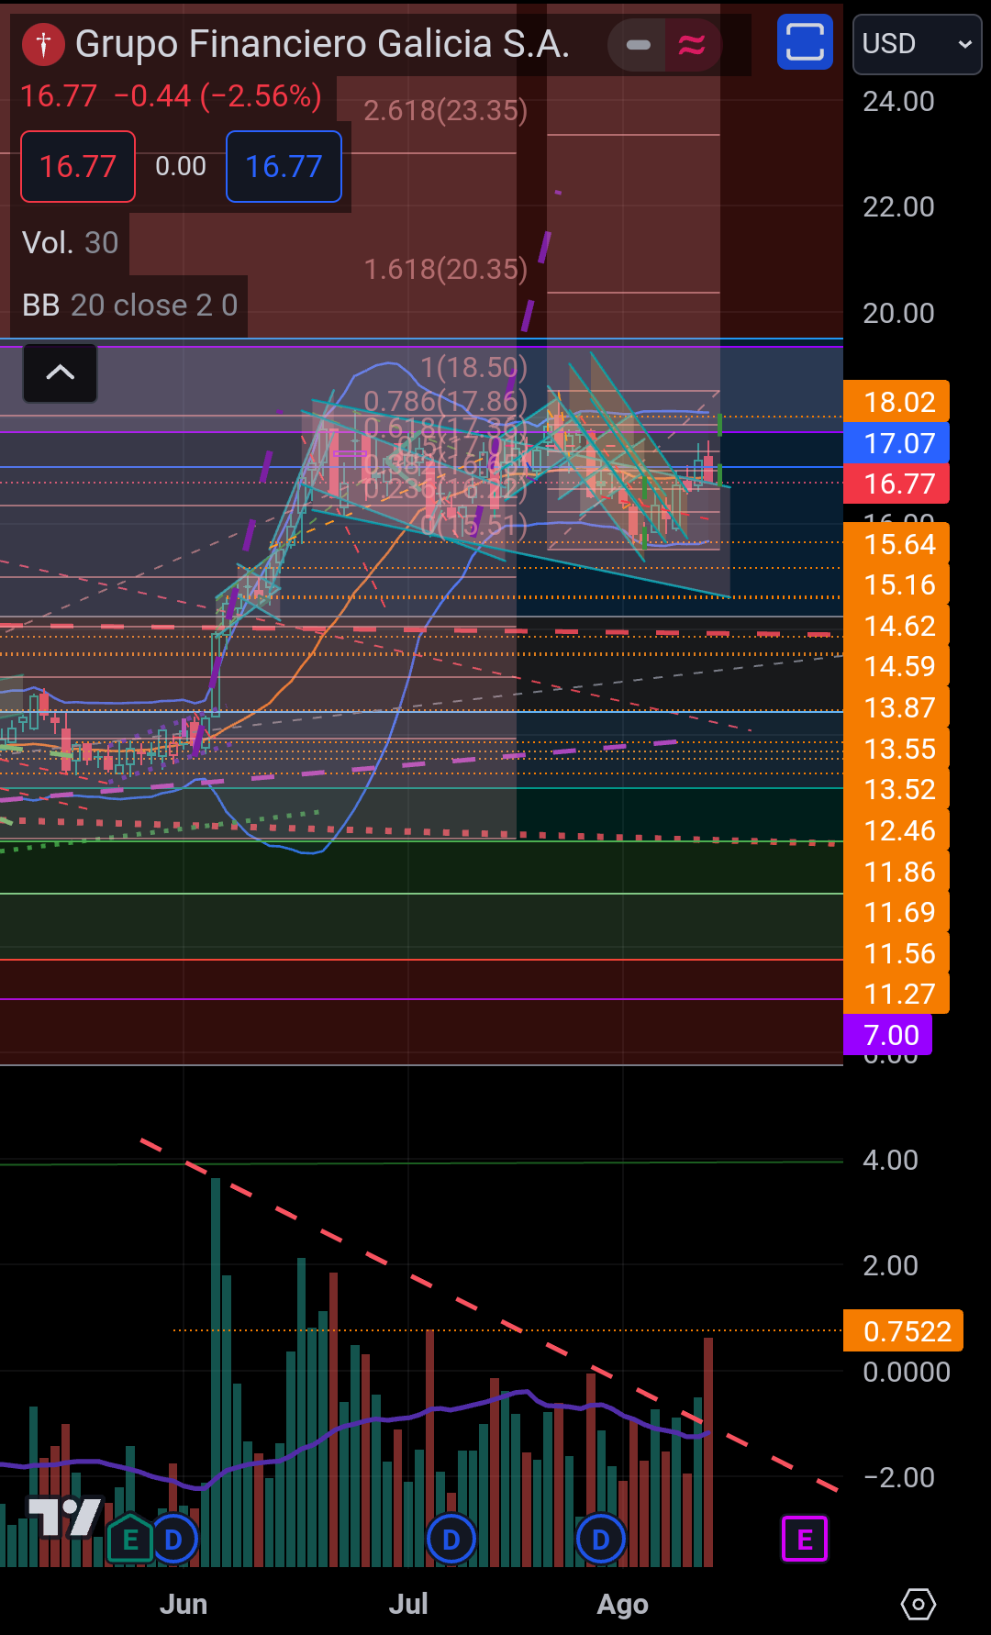Open chart settings hexagon gear icon
The width and height of the screenshot is (991, 1635).
click(x=918, y=1604)
